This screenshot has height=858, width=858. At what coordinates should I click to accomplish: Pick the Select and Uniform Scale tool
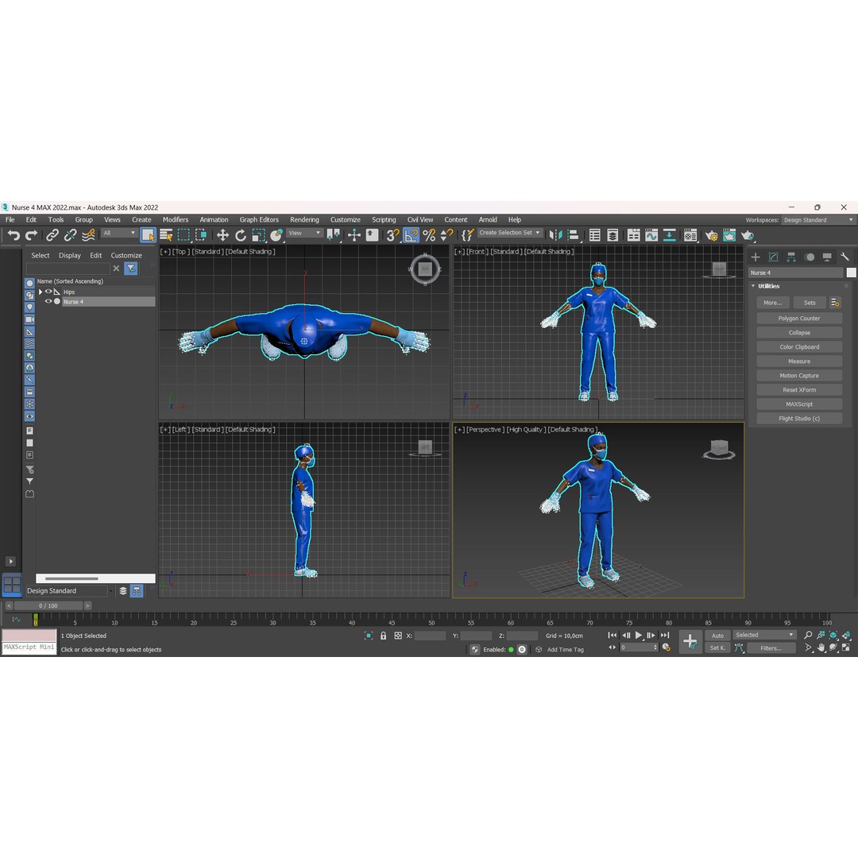258,235
